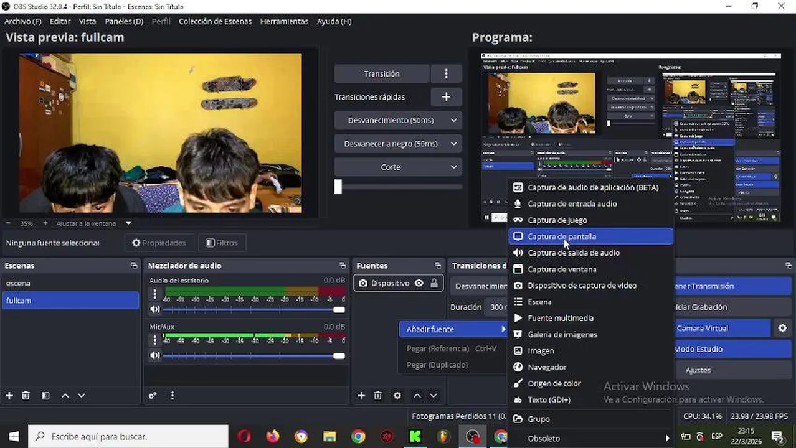Open Editar menu
This screenshot has width=796, height=448.
[60, 21]
